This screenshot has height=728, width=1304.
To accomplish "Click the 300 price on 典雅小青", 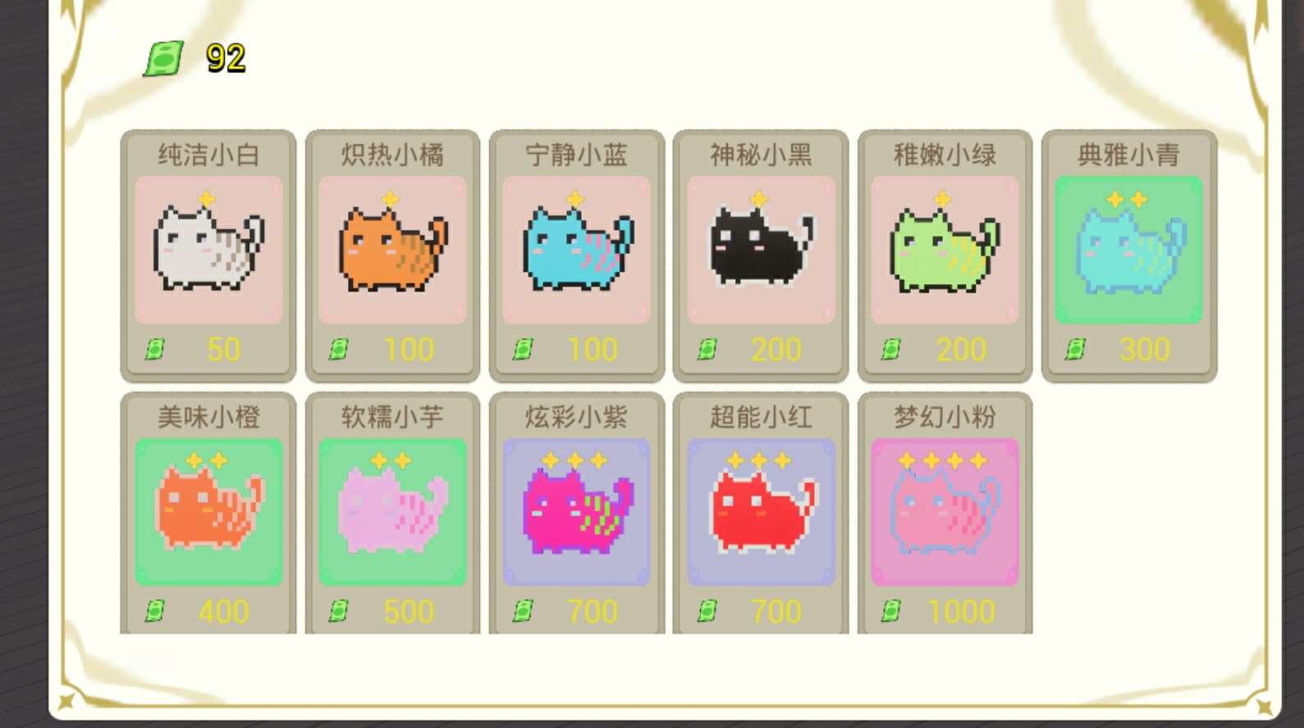I will [1145, 350].
